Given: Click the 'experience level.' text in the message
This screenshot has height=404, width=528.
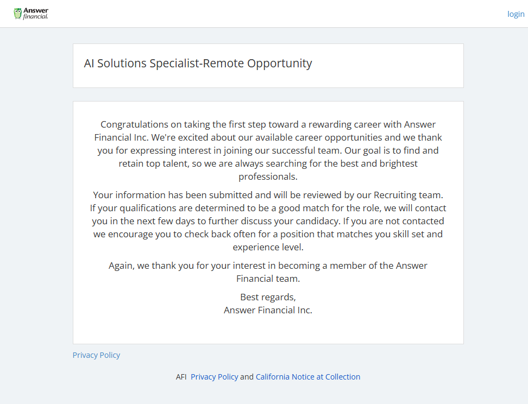Looking at the screenshot, I should click(268, 247).
